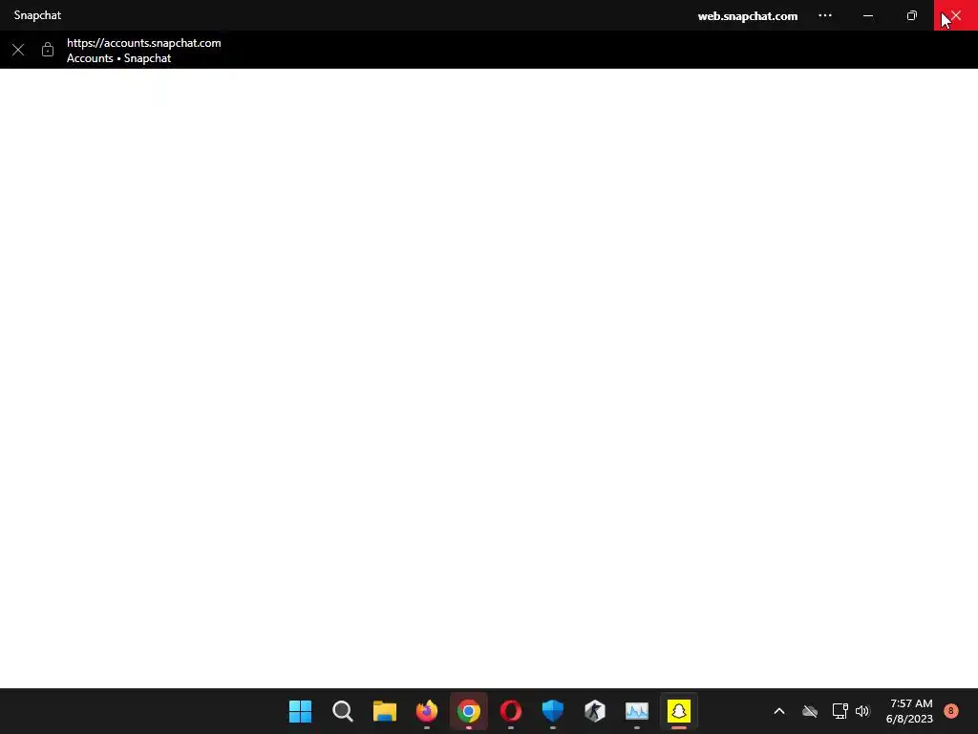Open the blue shield security app
Viewport: 978px width, 734px height.
[x=553, y=711]
